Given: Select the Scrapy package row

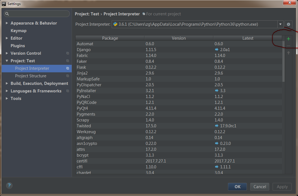Looking at the screenshot, I should 179,120.
